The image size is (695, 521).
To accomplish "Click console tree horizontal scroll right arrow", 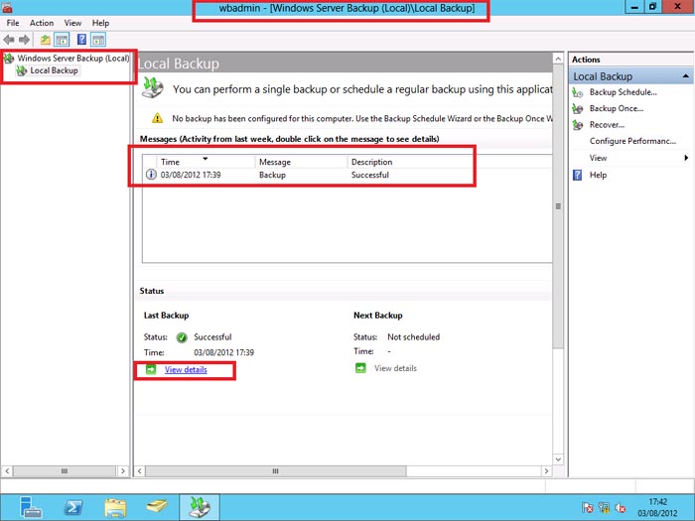I will coord(123,471).
